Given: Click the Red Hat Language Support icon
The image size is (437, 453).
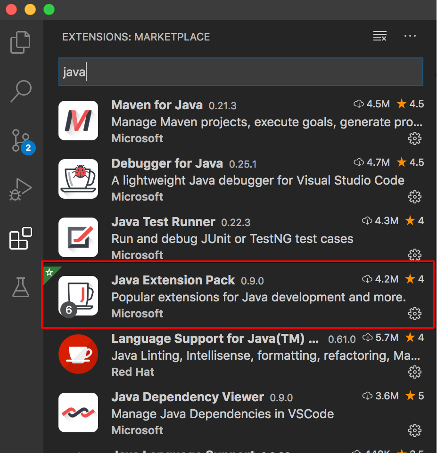Looking at the screenshot, I should click(78, 354).
